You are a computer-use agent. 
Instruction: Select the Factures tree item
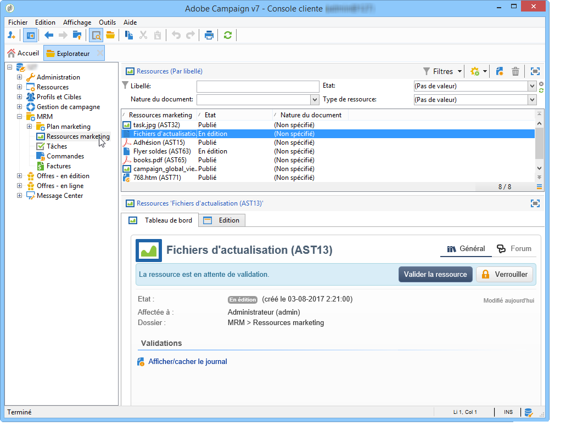point(59,166)
